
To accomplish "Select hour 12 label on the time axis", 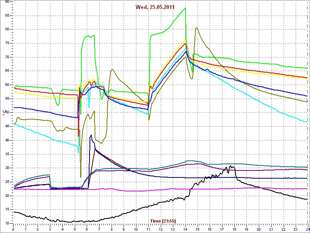I will 160,229.
